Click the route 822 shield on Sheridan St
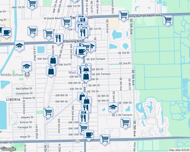The width and height of the screenshot is (190, 152). 77,141
